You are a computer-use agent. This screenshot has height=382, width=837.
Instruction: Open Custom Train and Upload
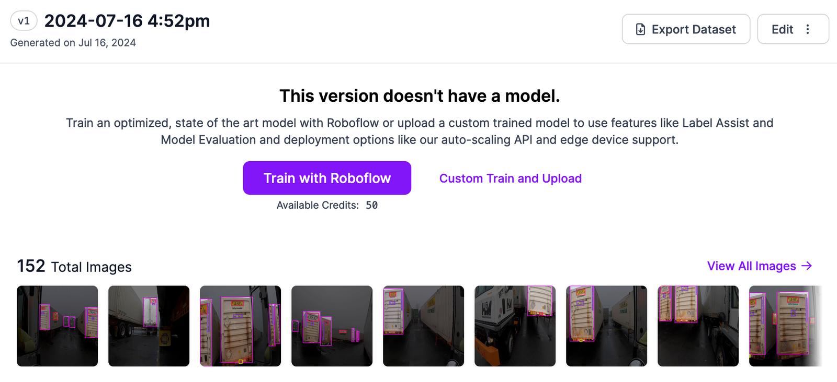510,178
